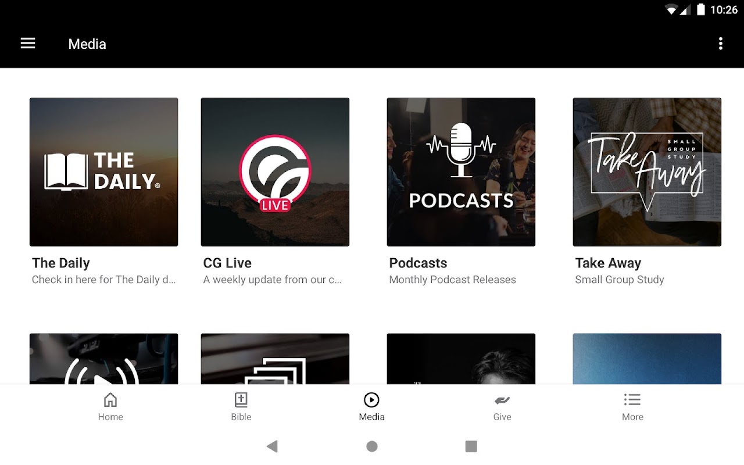Select the CG Live title text
The width and height of the screenshot is (744, 465).
(x=227, y=263)
